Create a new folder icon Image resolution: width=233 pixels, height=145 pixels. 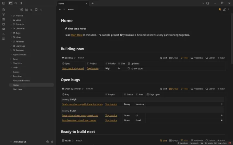27,10
